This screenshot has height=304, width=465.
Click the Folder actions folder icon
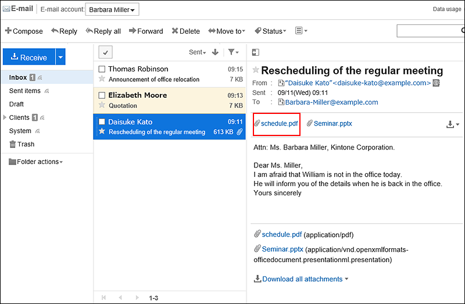pyautogui.click(x=12, y=162)
